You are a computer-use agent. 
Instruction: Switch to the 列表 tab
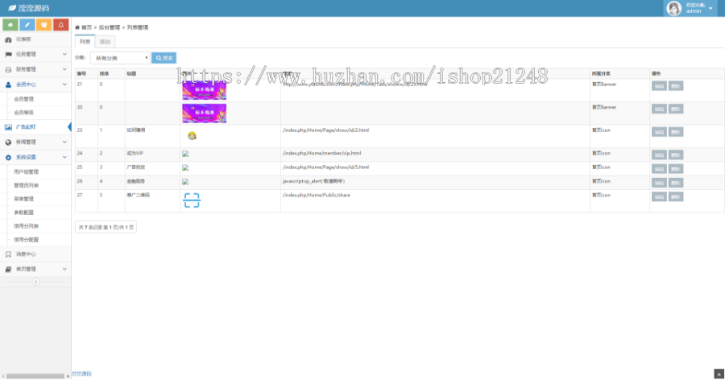coord(85,42)
